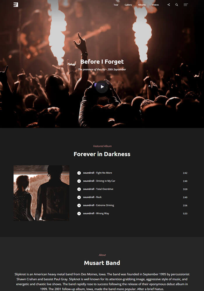This screenshot has width=204, height=291.
Task: Play the soundroll Rock track
Action: pyautogui.click(x=79, y=197)
